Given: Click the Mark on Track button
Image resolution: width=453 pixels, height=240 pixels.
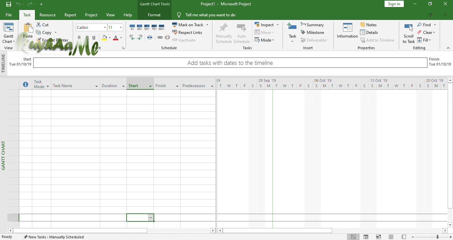Looking at the screenshot, I should (188, 25).
